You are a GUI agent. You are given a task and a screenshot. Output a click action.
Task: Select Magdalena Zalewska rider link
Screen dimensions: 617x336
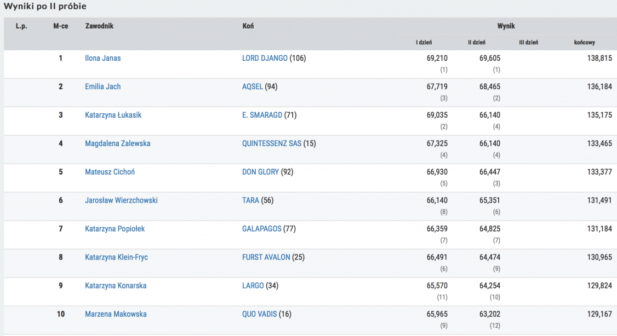tap(118, 143)
